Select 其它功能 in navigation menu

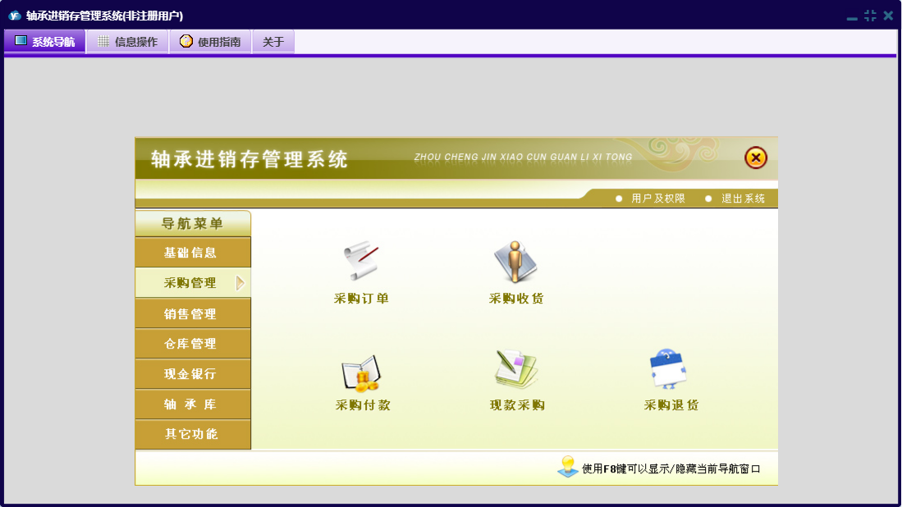click(x=193, y=434)
